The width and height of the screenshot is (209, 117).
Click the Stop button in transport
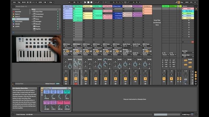coord(88,2)
